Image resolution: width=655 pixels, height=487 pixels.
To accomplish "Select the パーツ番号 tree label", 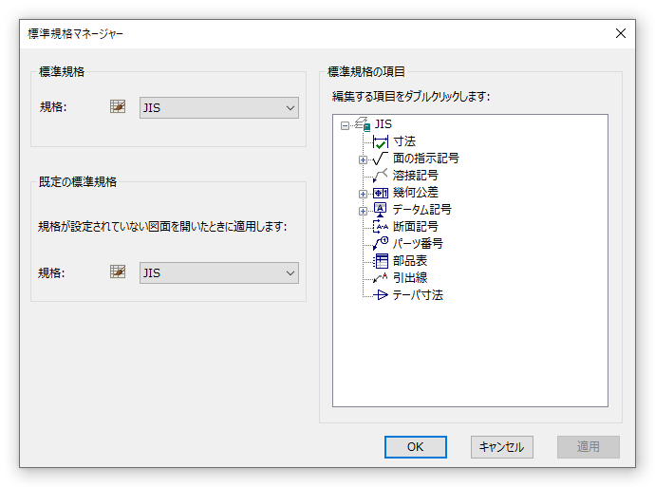I will (418, 243).
